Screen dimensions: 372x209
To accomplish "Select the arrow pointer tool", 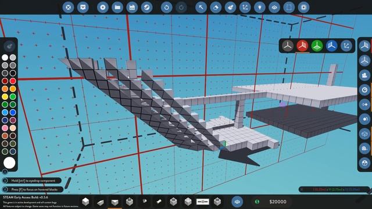I will coord(201,8).
